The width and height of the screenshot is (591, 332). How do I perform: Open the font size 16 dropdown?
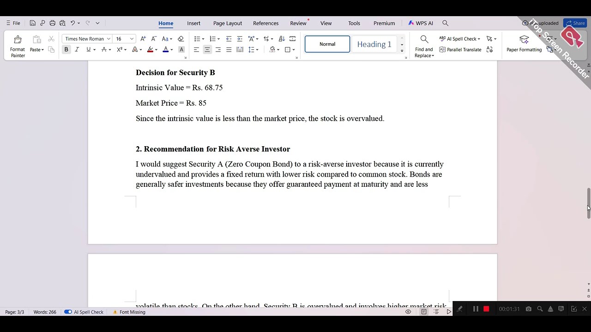click(132, 39)
